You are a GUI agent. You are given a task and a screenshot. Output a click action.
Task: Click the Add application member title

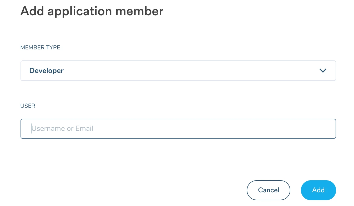pyautogui.click(x=92, y=11)
